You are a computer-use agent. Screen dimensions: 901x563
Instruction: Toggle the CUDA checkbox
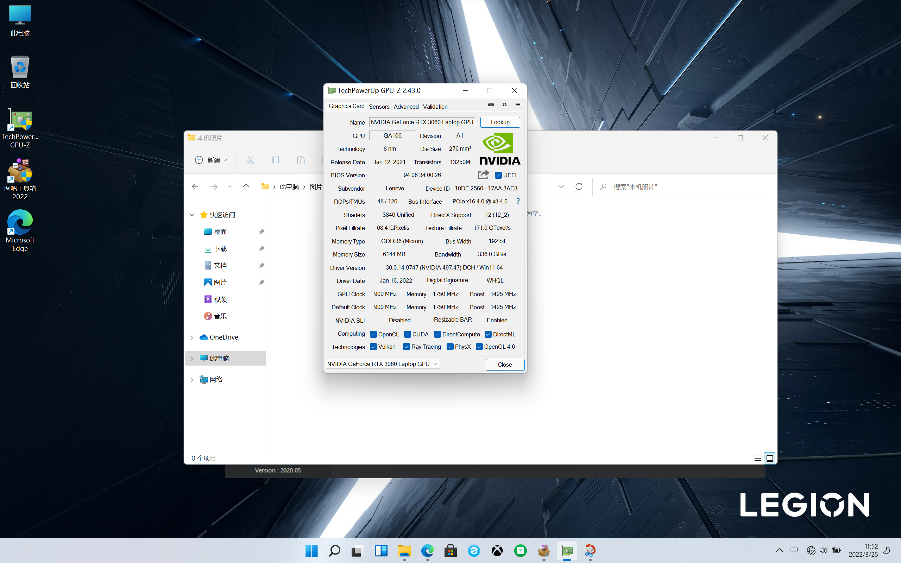[407, 334]
